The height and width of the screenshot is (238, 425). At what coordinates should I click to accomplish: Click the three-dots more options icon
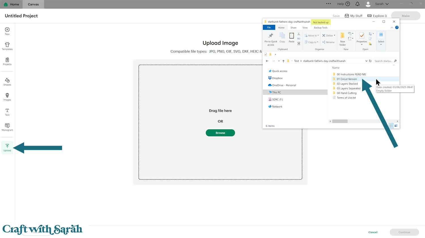(328, 4)
